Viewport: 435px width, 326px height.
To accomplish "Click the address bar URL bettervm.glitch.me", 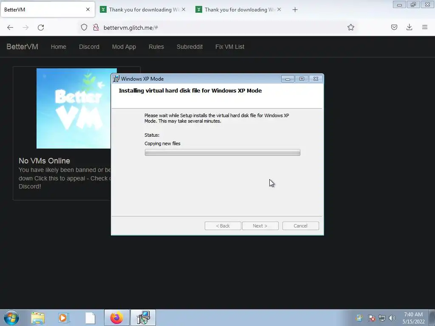I will (x=131, y=28).
